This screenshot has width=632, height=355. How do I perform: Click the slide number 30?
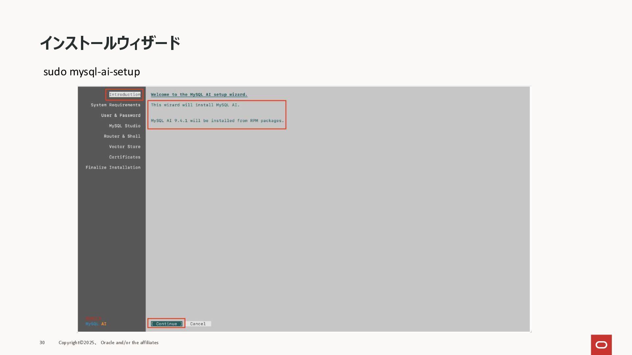[42, 343]
